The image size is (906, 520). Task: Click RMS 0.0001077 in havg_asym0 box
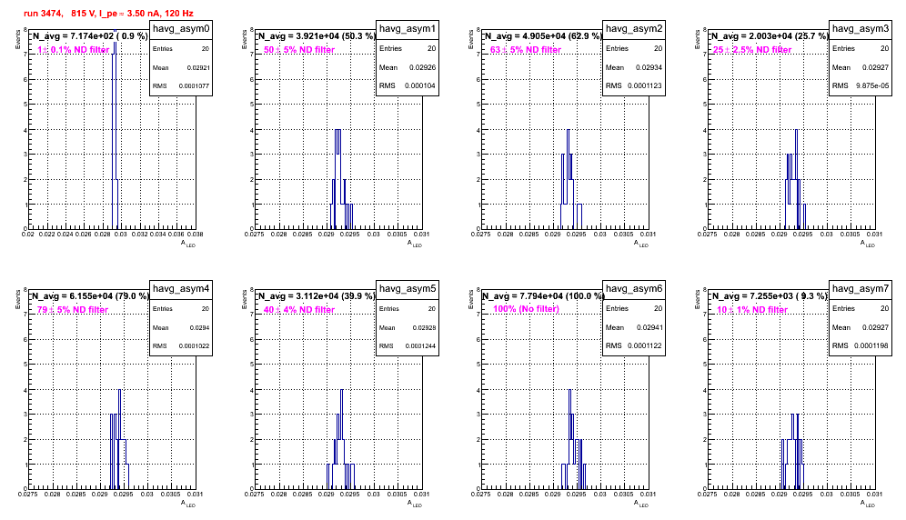coord(181,86)
